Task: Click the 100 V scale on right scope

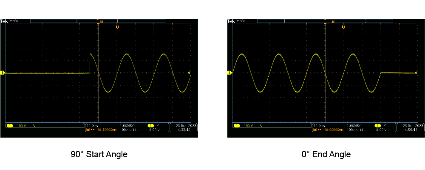Action: 247,126
